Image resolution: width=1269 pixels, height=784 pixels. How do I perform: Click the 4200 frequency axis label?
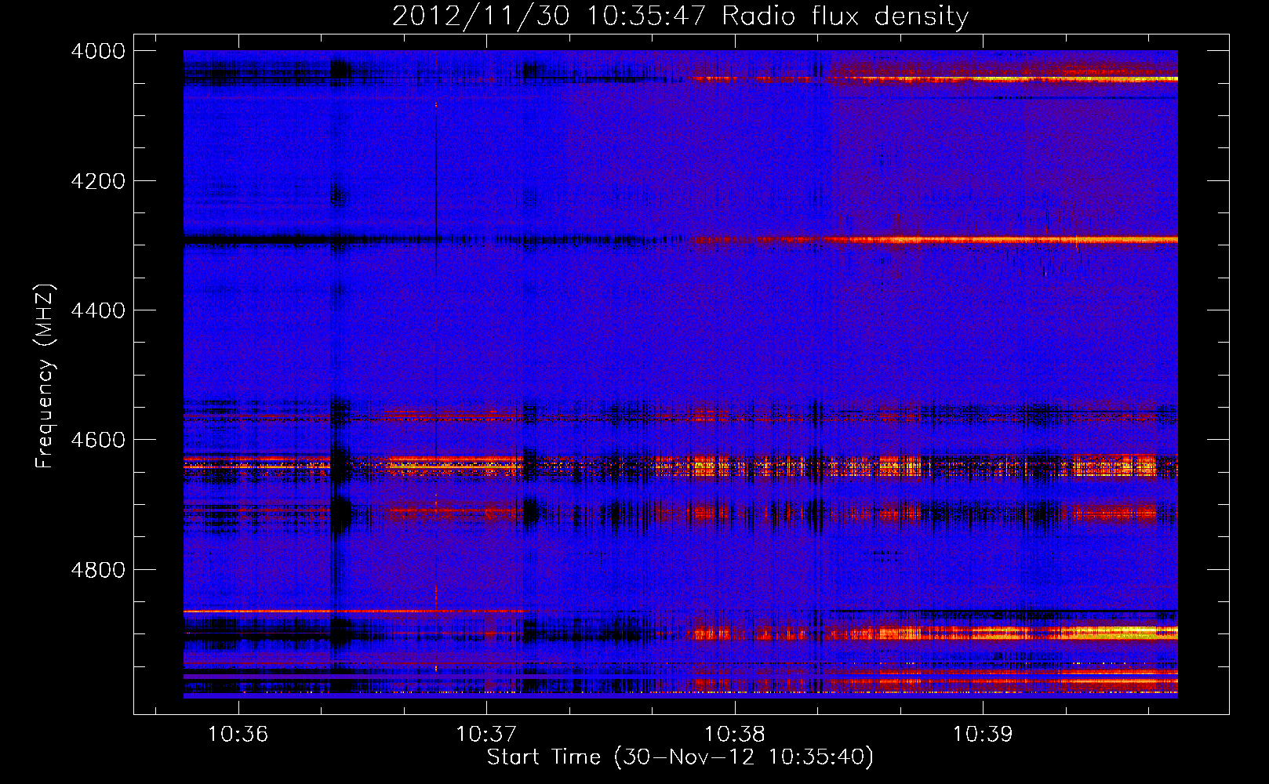click(98, 180)
